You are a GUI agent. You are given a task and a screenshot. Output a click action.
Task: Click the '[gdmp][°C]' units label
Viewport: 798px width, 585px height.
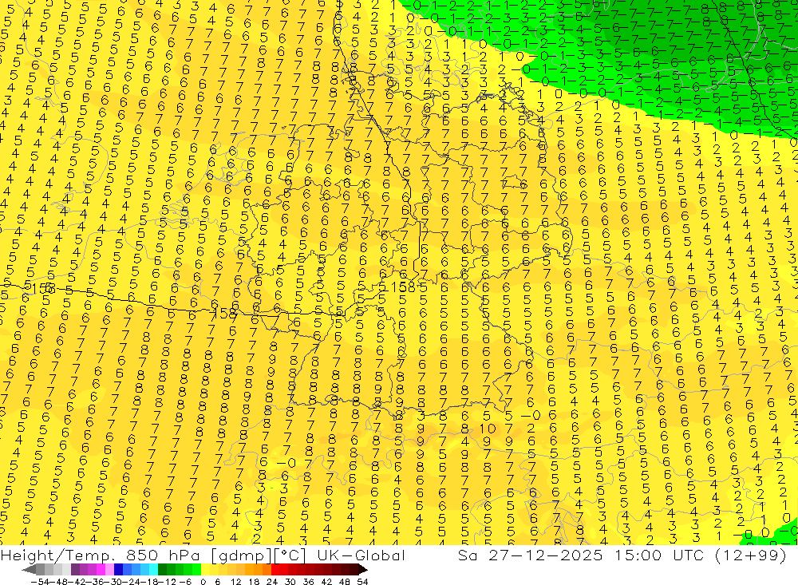[x=259, y=555]
